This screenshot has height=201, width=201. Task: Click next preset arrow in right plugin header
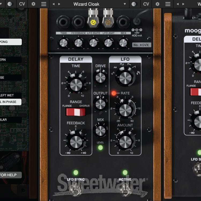[x=183, y=4]
